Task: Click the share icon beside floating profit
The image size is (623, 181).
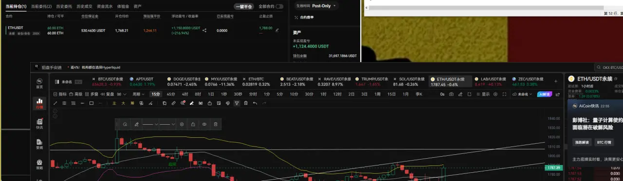Action: (x=204, y=31)
